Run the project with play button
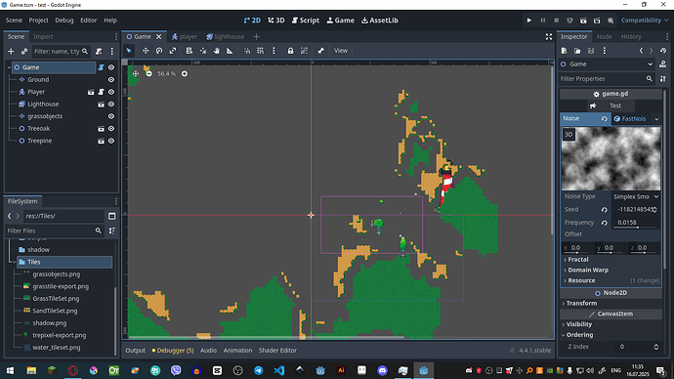674x379 pixels. (x=529, y=21)
